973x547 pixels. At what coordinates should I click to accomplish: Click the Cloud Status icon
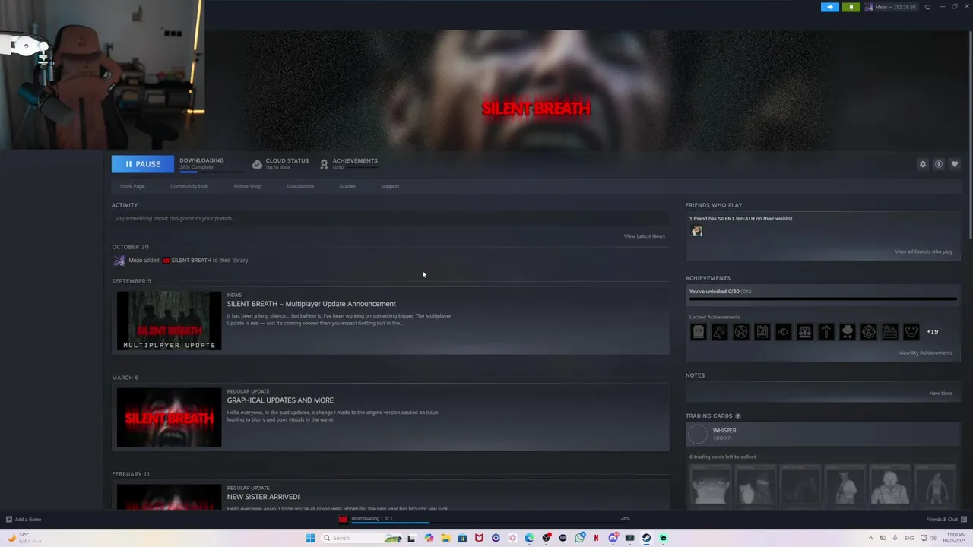point(257,164)
